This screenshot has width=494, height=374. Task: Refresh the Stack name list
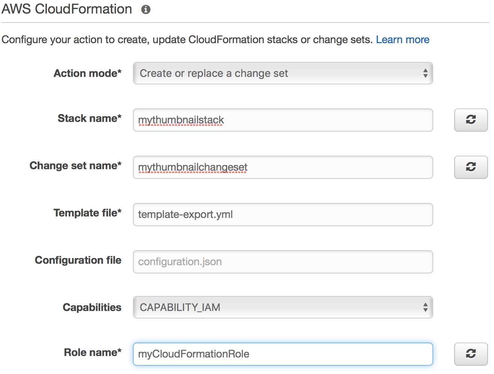pyautogui.click(x=471, y=120)
